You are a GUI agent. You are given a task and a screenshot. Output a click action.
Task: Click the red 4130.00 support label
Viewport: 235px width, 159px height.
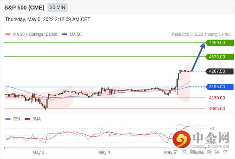point(217,98)
